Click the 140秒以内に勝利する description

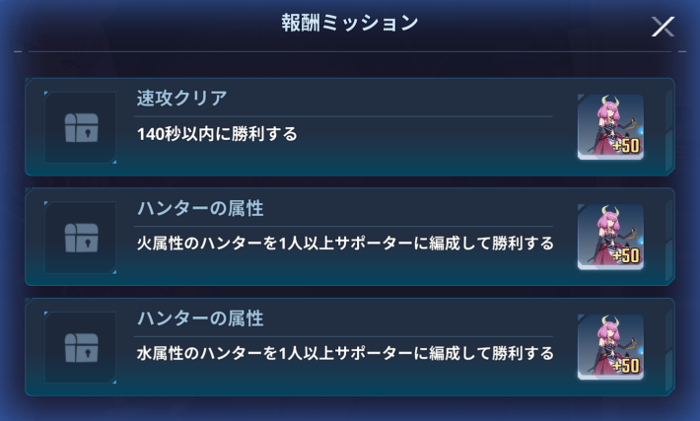[217, 133]
